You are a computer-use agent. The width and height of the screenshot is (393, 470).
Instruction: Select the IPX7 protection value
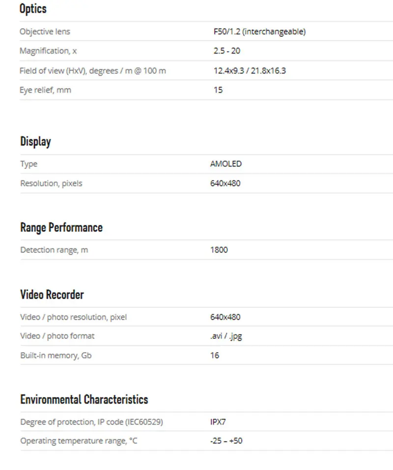[218, 422]
